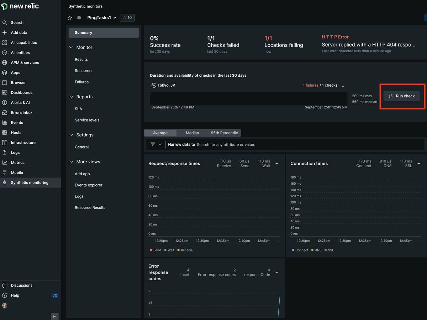Image resolution: width=427 pixels, height=320 pixels.
Task: Toggle the DNS series legend
Action: (316, 250)
